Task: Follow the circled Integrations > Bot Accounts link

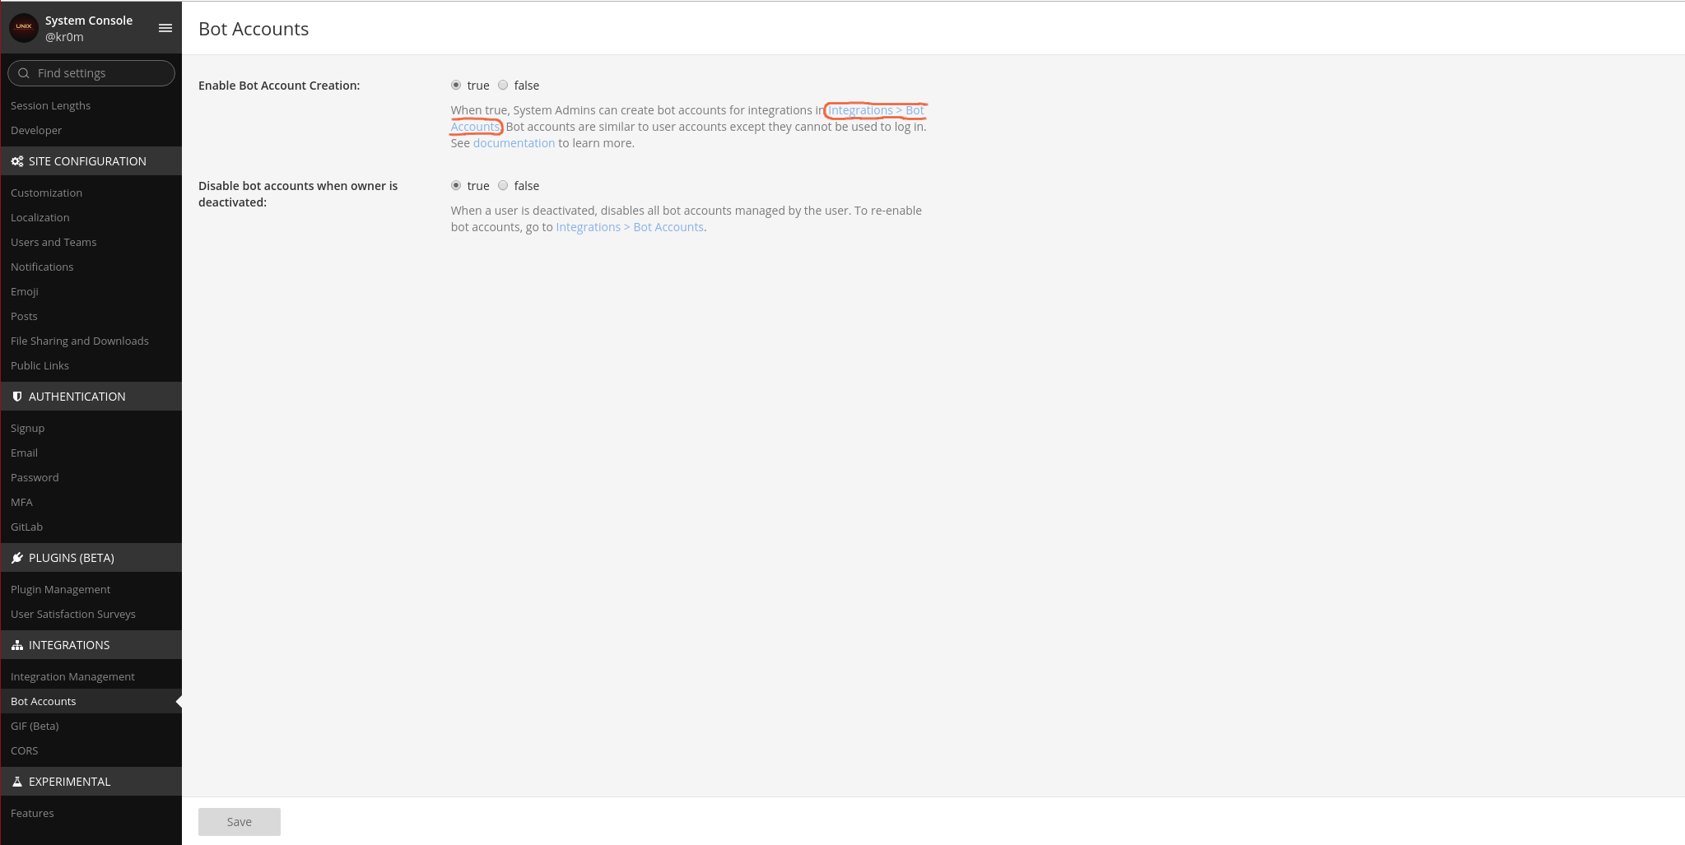Action: point(875,110)
